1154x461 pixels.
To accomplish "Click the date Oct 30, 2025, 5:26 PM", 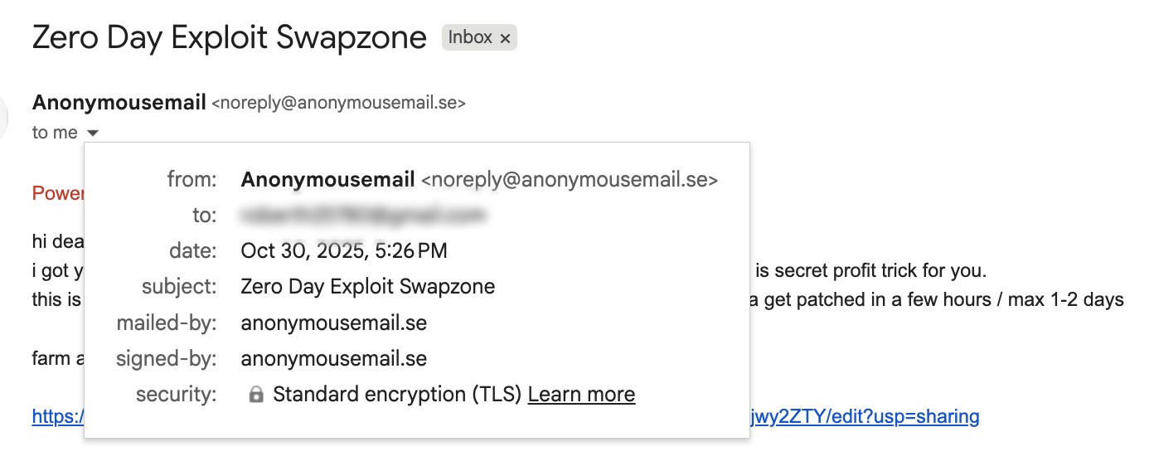I will coord(344,250).
